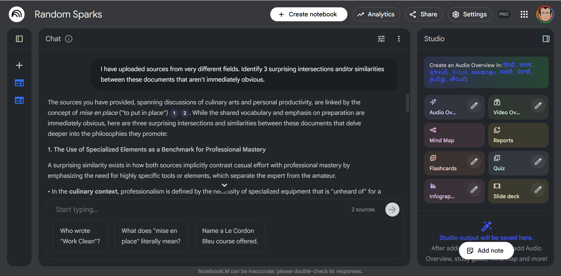The height and width of the screenshot is (276, 561).
Task: Add a new source with plus icon
Action: click(19, 65)
